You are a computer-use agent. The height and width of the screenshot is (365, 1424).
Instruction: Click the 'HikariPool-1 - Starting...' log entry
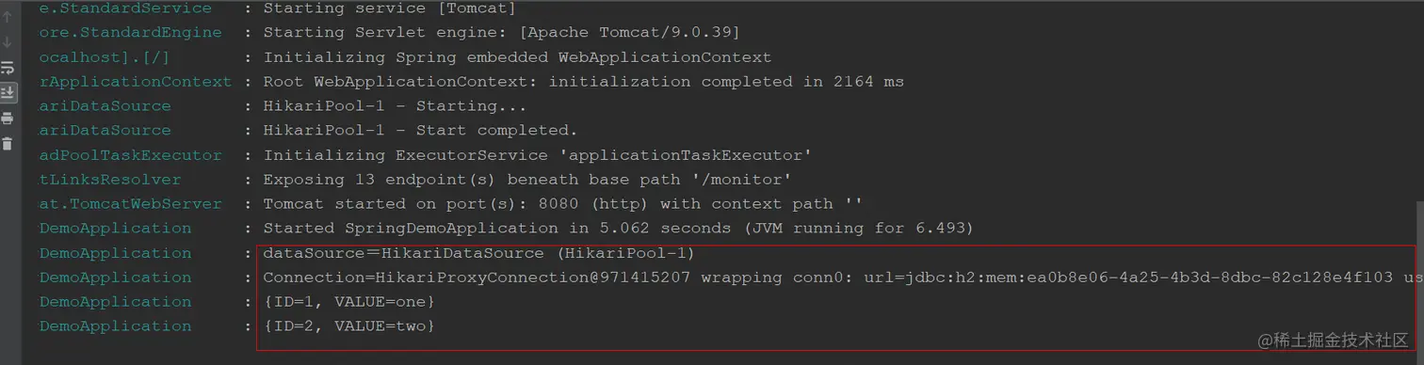click(x=395, y=105)
